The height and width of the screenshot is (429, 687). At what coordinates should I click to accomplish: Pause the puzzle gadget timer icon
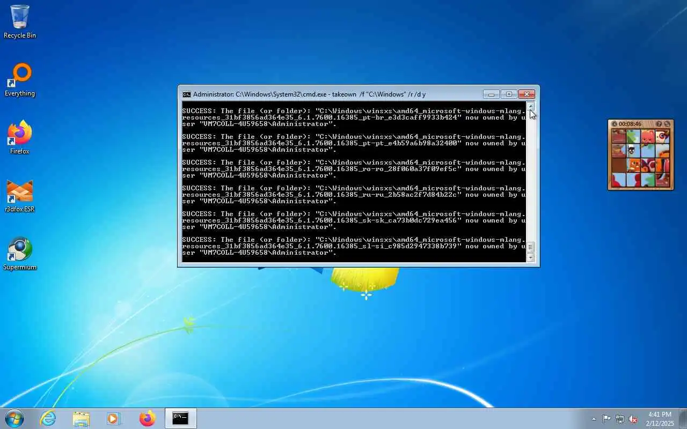pos(615,124)
